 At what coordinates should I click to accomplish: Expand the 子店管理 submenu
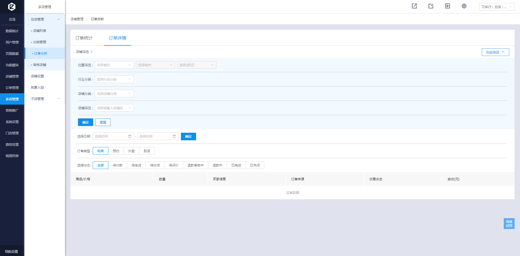(x=45, y=99)
